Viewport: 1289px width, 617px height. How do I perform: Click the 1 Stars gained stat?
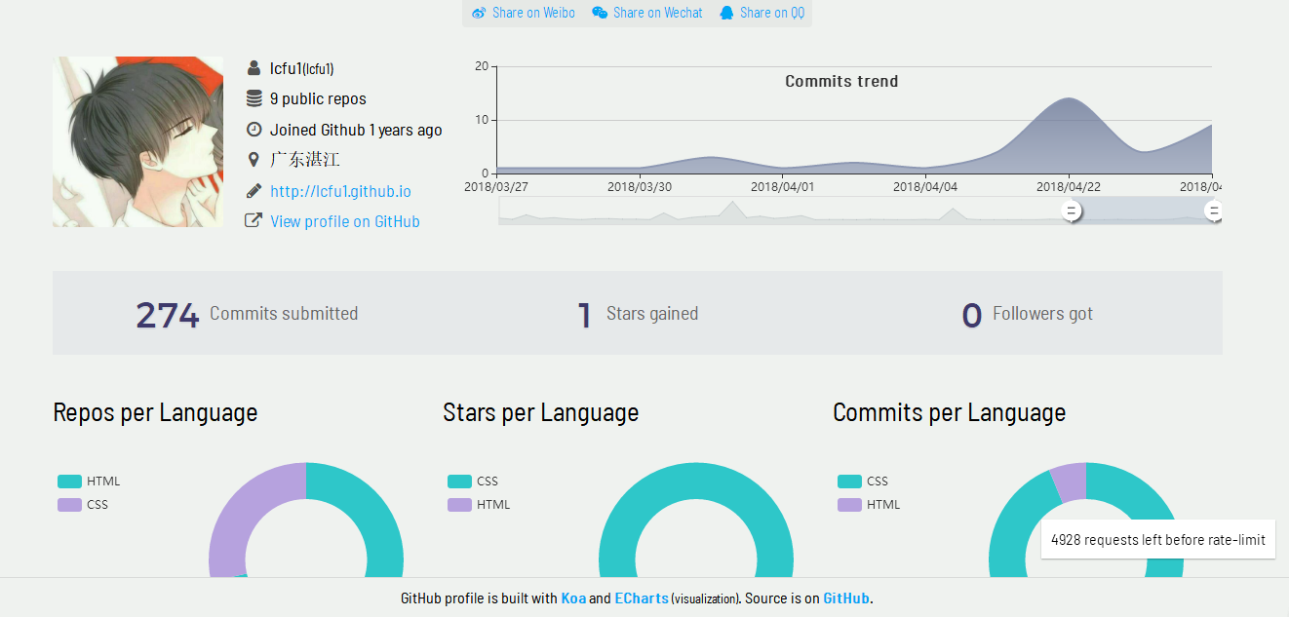tap(638, 314)
